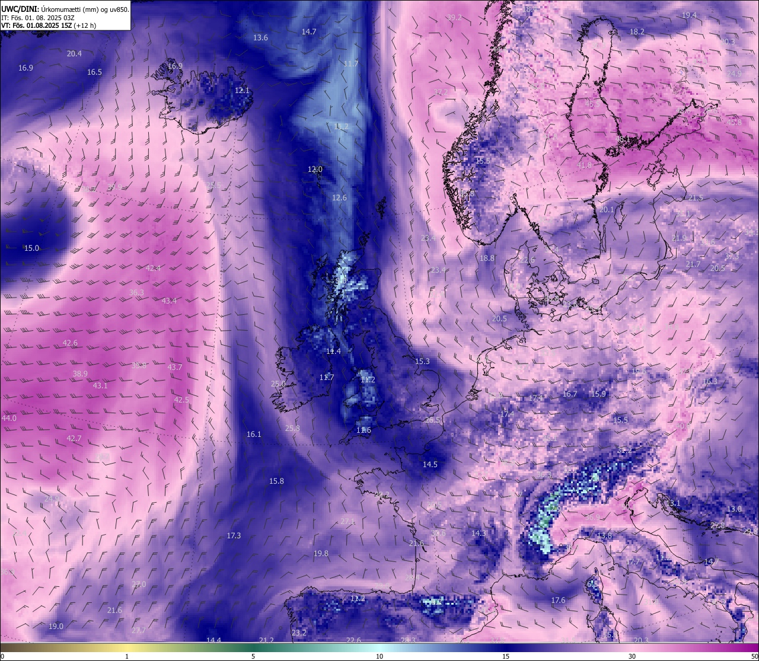Image resolution: width=759 pixels, height=661 pixels.
Task: Click the 42.6 value label
Action: tap(70, 343)
